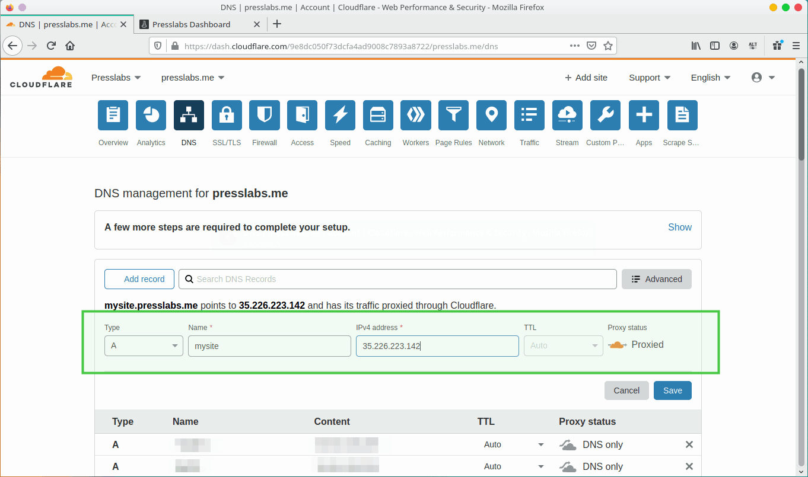
Task: Expand the Presslabs account dropdown
Action: pyautogui.click(x=116, y=78)
